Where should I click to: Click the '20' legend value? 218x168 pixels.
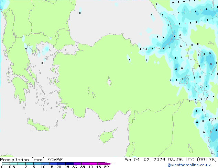[59, 167]
